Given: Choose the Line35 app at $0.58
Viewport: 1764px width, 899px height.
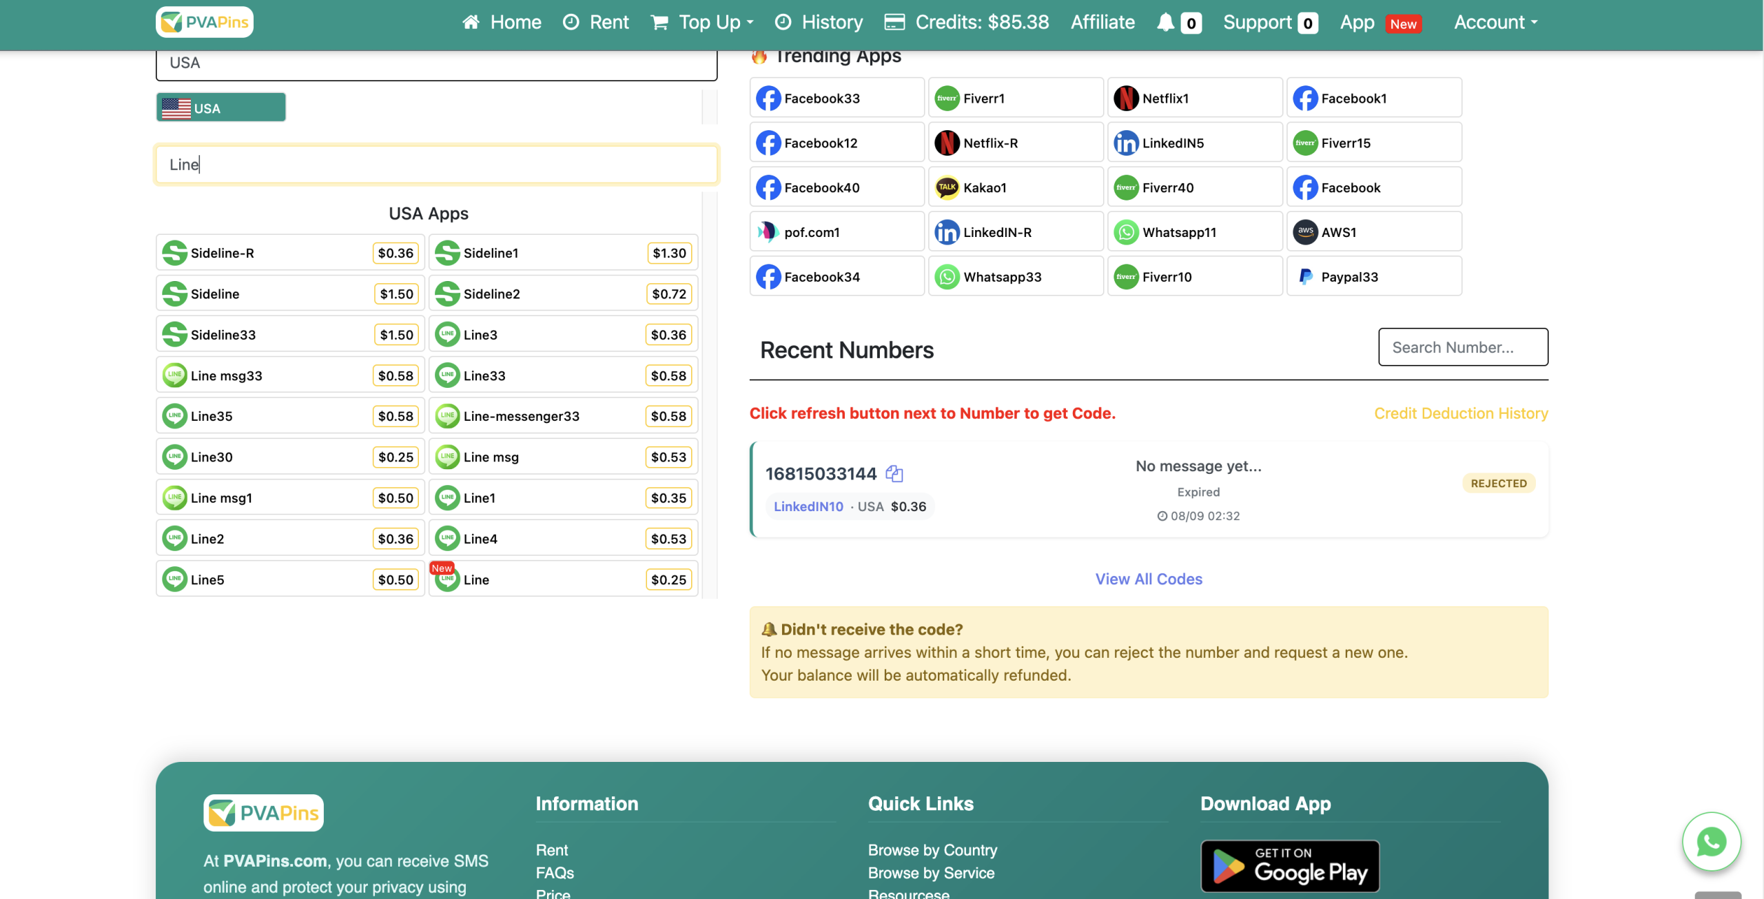Looking at the screenshot, I should (290, 416).
